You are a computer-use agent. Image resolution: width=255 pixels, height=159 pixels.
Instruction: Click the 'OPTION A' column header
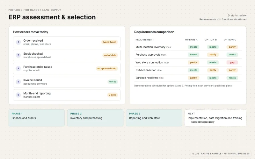(191, 39)
